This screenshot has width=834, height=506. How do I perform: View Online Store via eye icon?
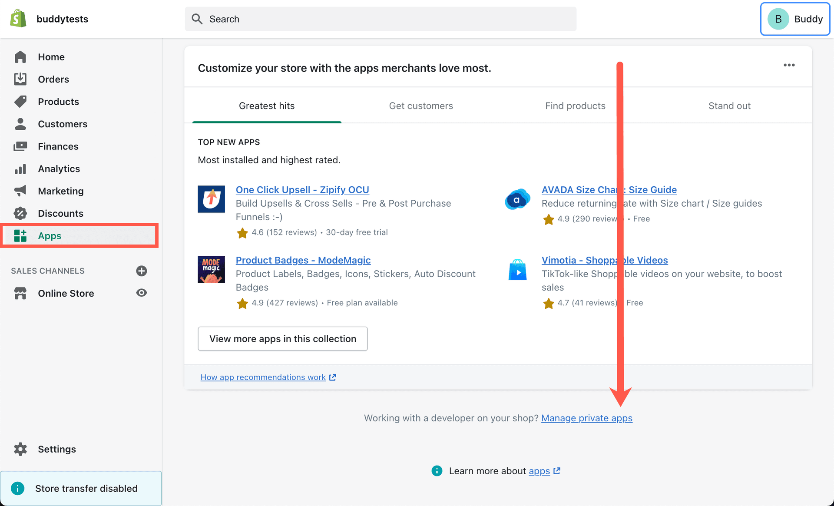142,293
